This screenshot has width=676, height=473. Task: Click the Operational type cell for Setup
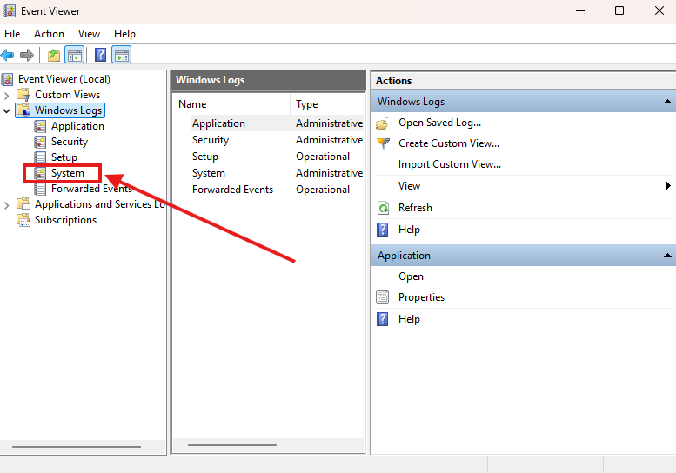click(x=323, y=157)
